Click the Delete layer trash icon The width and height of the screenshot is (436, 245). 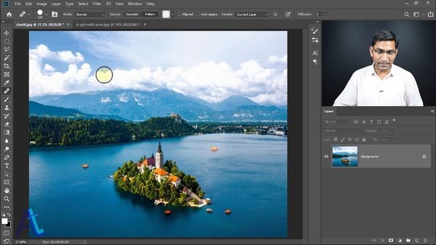(425, 240)
